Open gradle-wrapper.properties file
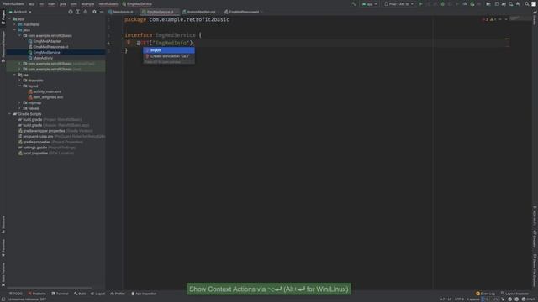Viewport: 538px width, 302px height. click(x=55, y=131)
